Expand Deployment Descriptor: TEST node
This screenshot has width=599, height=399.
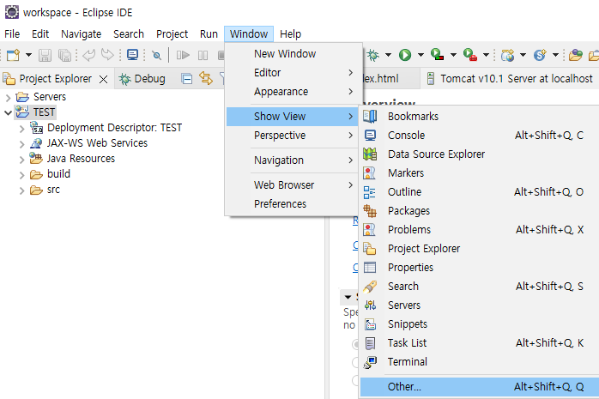[x=22, y=129]
